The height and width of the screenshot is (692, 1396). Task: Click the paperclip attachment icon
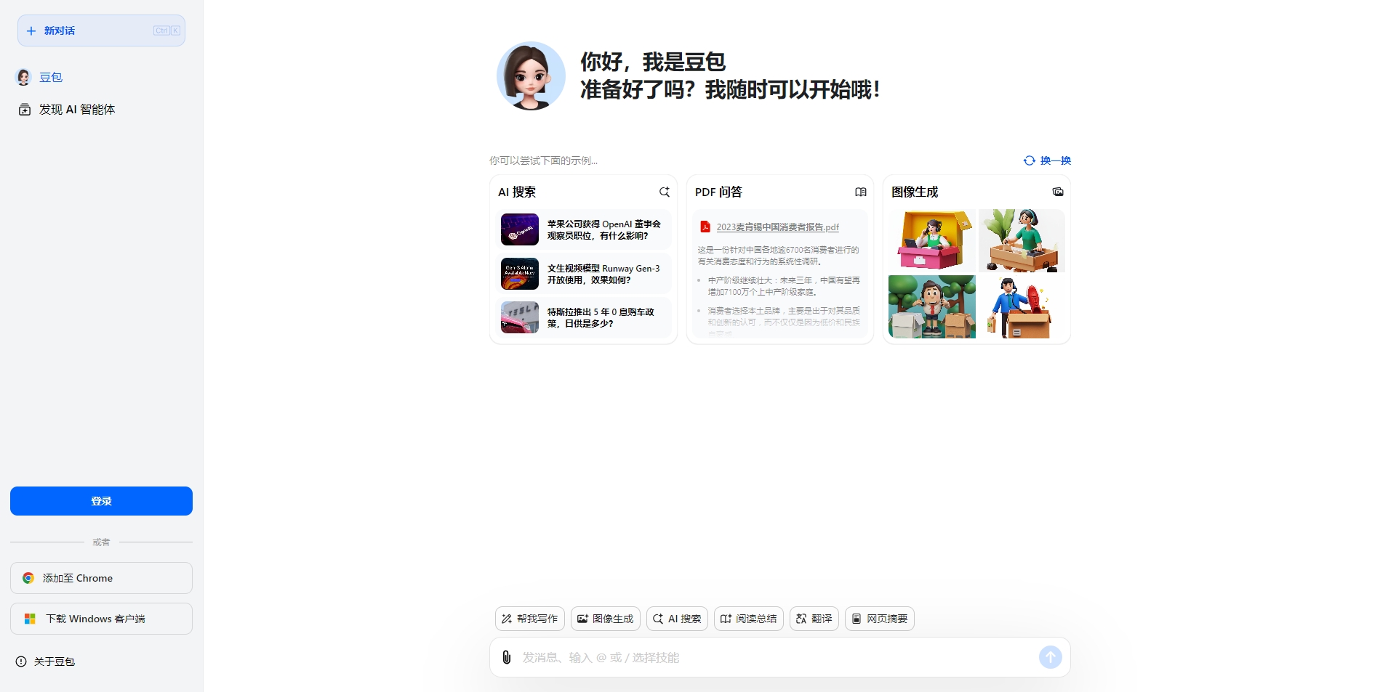pos(507,657)
